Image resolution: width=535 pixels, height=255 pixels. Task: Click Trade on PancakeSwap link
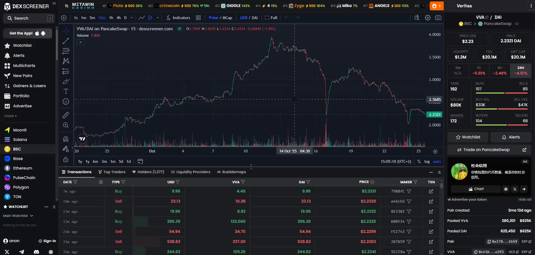coord(489,150)
